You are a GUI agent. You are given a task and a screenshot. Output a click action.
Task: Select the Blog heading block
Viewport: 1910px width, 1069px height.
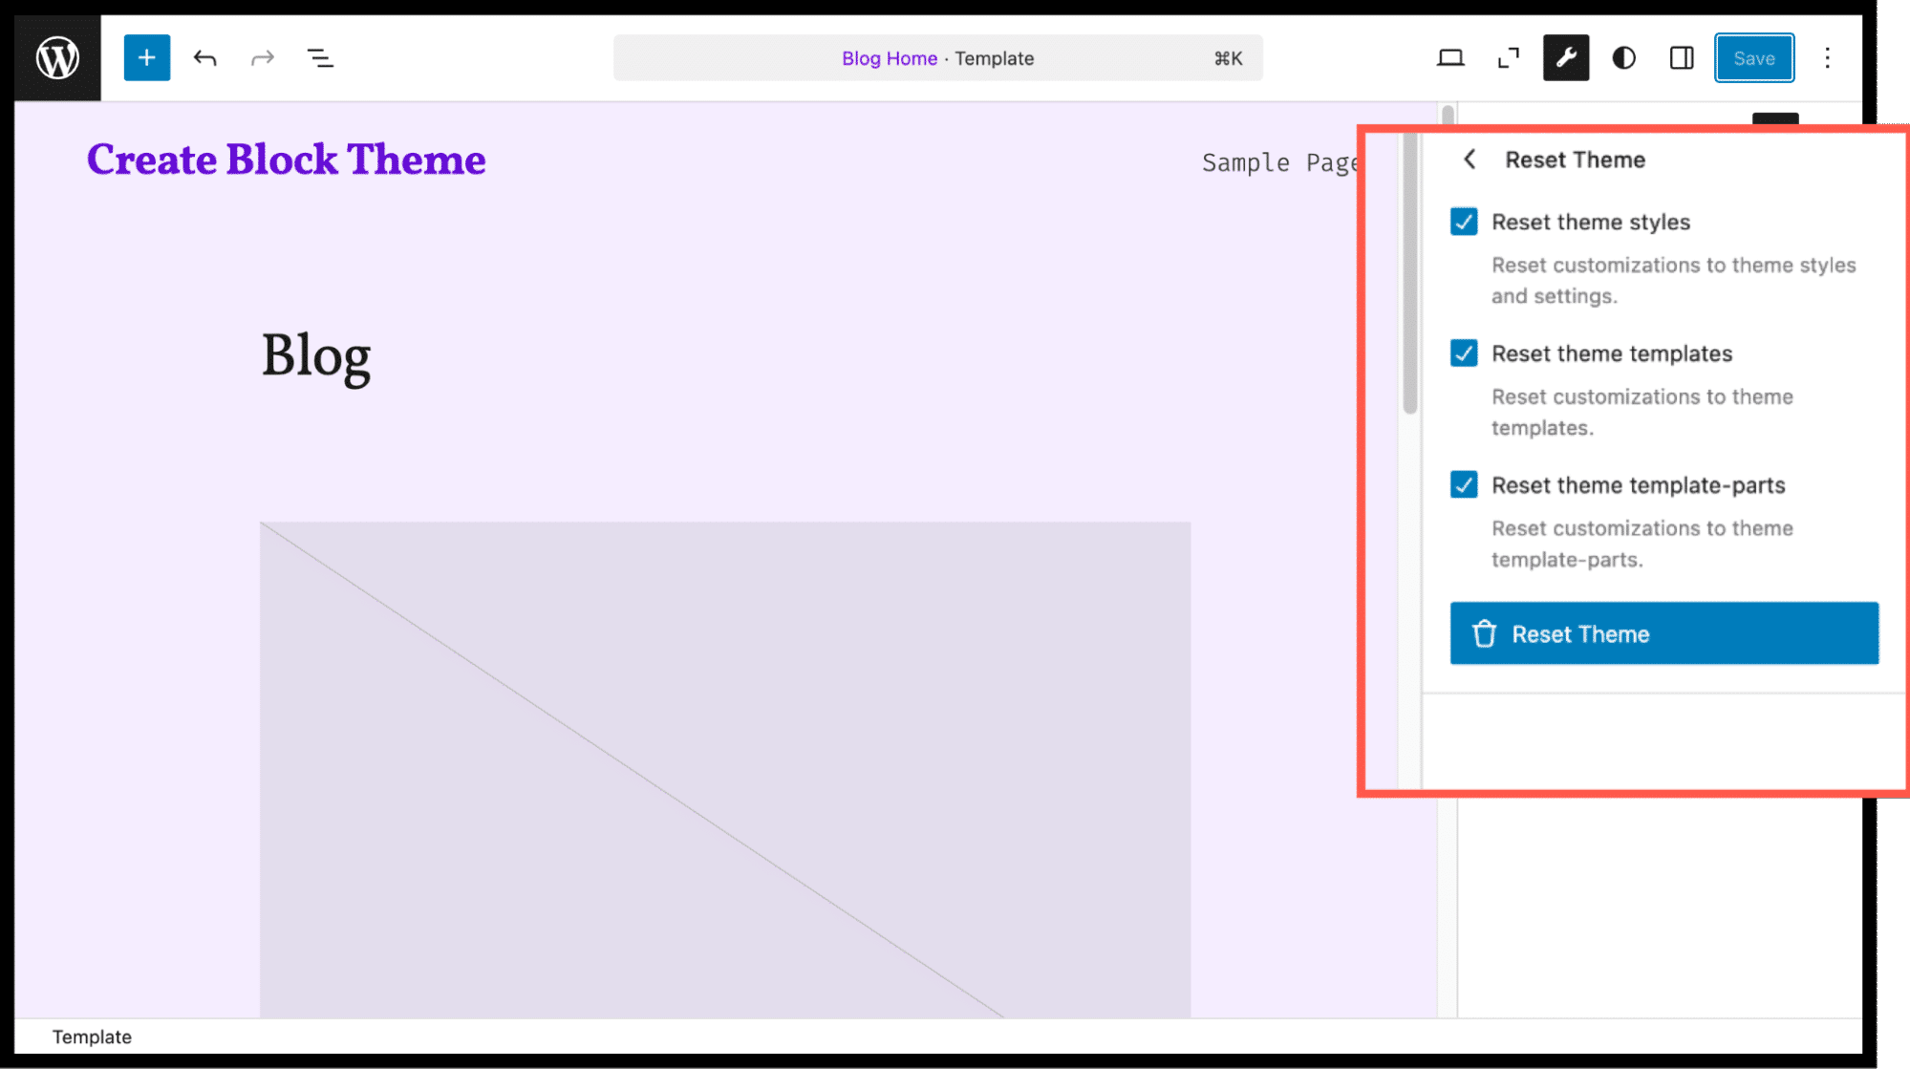pyautogui.click(x=316, y=356)
